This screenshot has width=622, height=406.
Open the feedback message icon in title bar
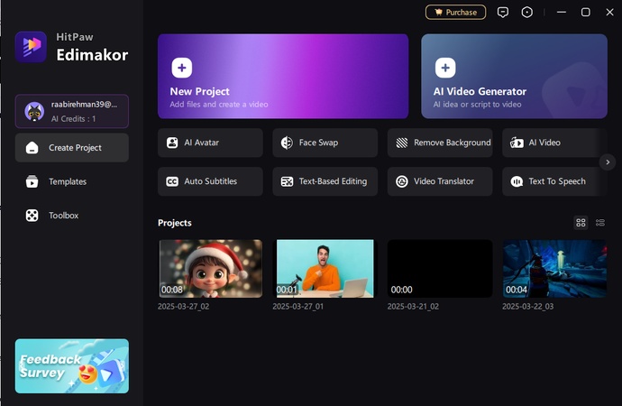pos(504,13)
